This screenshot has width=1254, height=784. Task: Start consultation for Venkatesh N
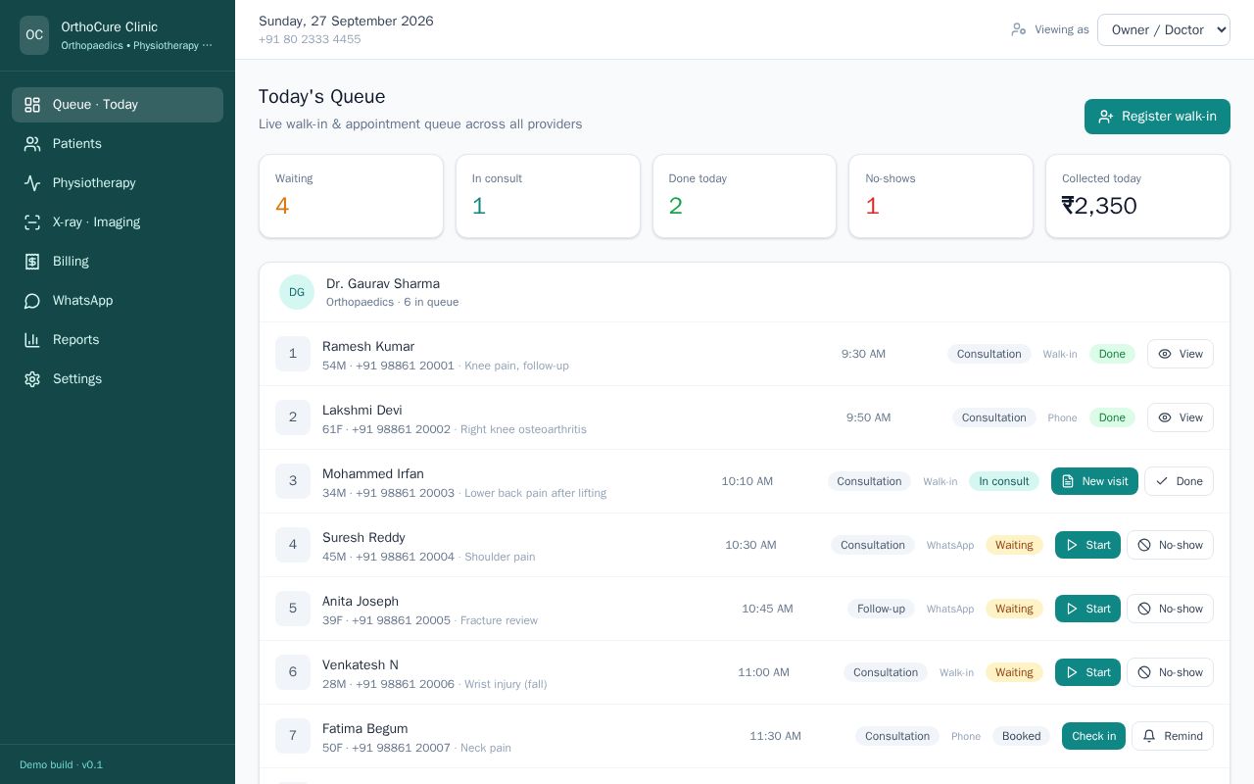pos(1087,672)
